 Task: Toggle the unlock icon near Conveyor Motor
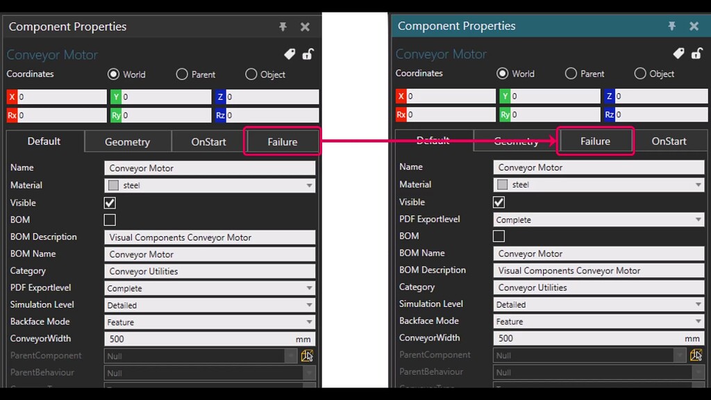308,53
